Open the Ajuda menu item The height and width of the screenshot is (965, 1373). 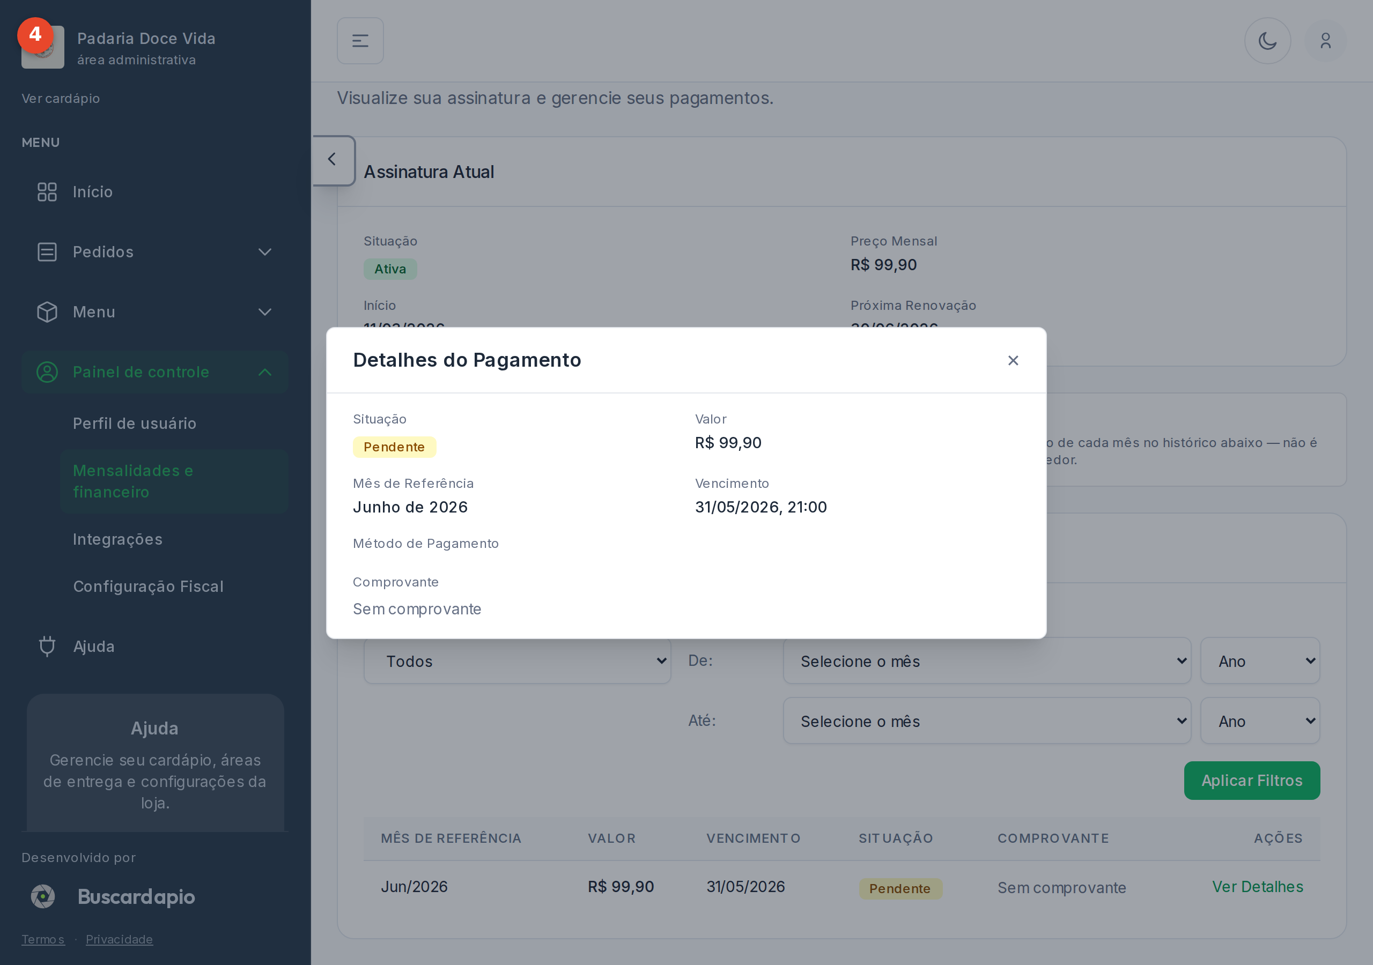pyautogui.click(x=155, y=647)
